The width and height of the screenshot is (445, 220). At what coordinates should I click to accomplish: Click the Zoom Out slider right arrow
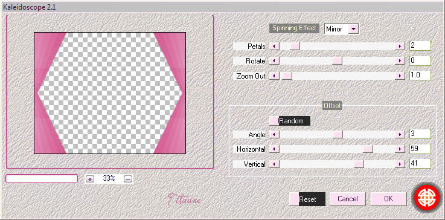click(x=400, y=76)
